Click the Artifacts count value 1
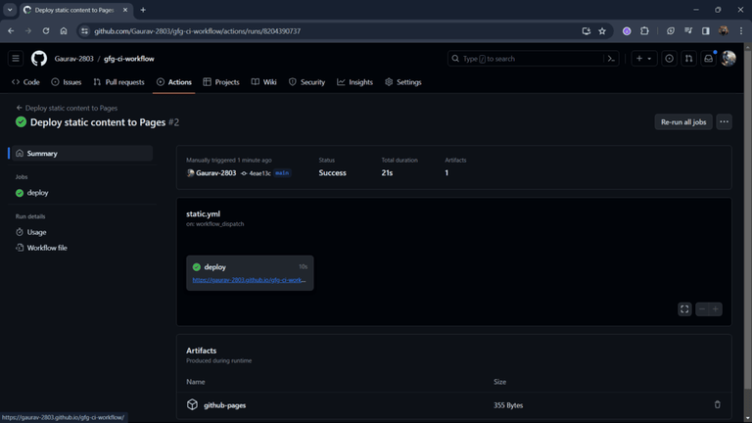The image size is (752, 423). point(446,173)
